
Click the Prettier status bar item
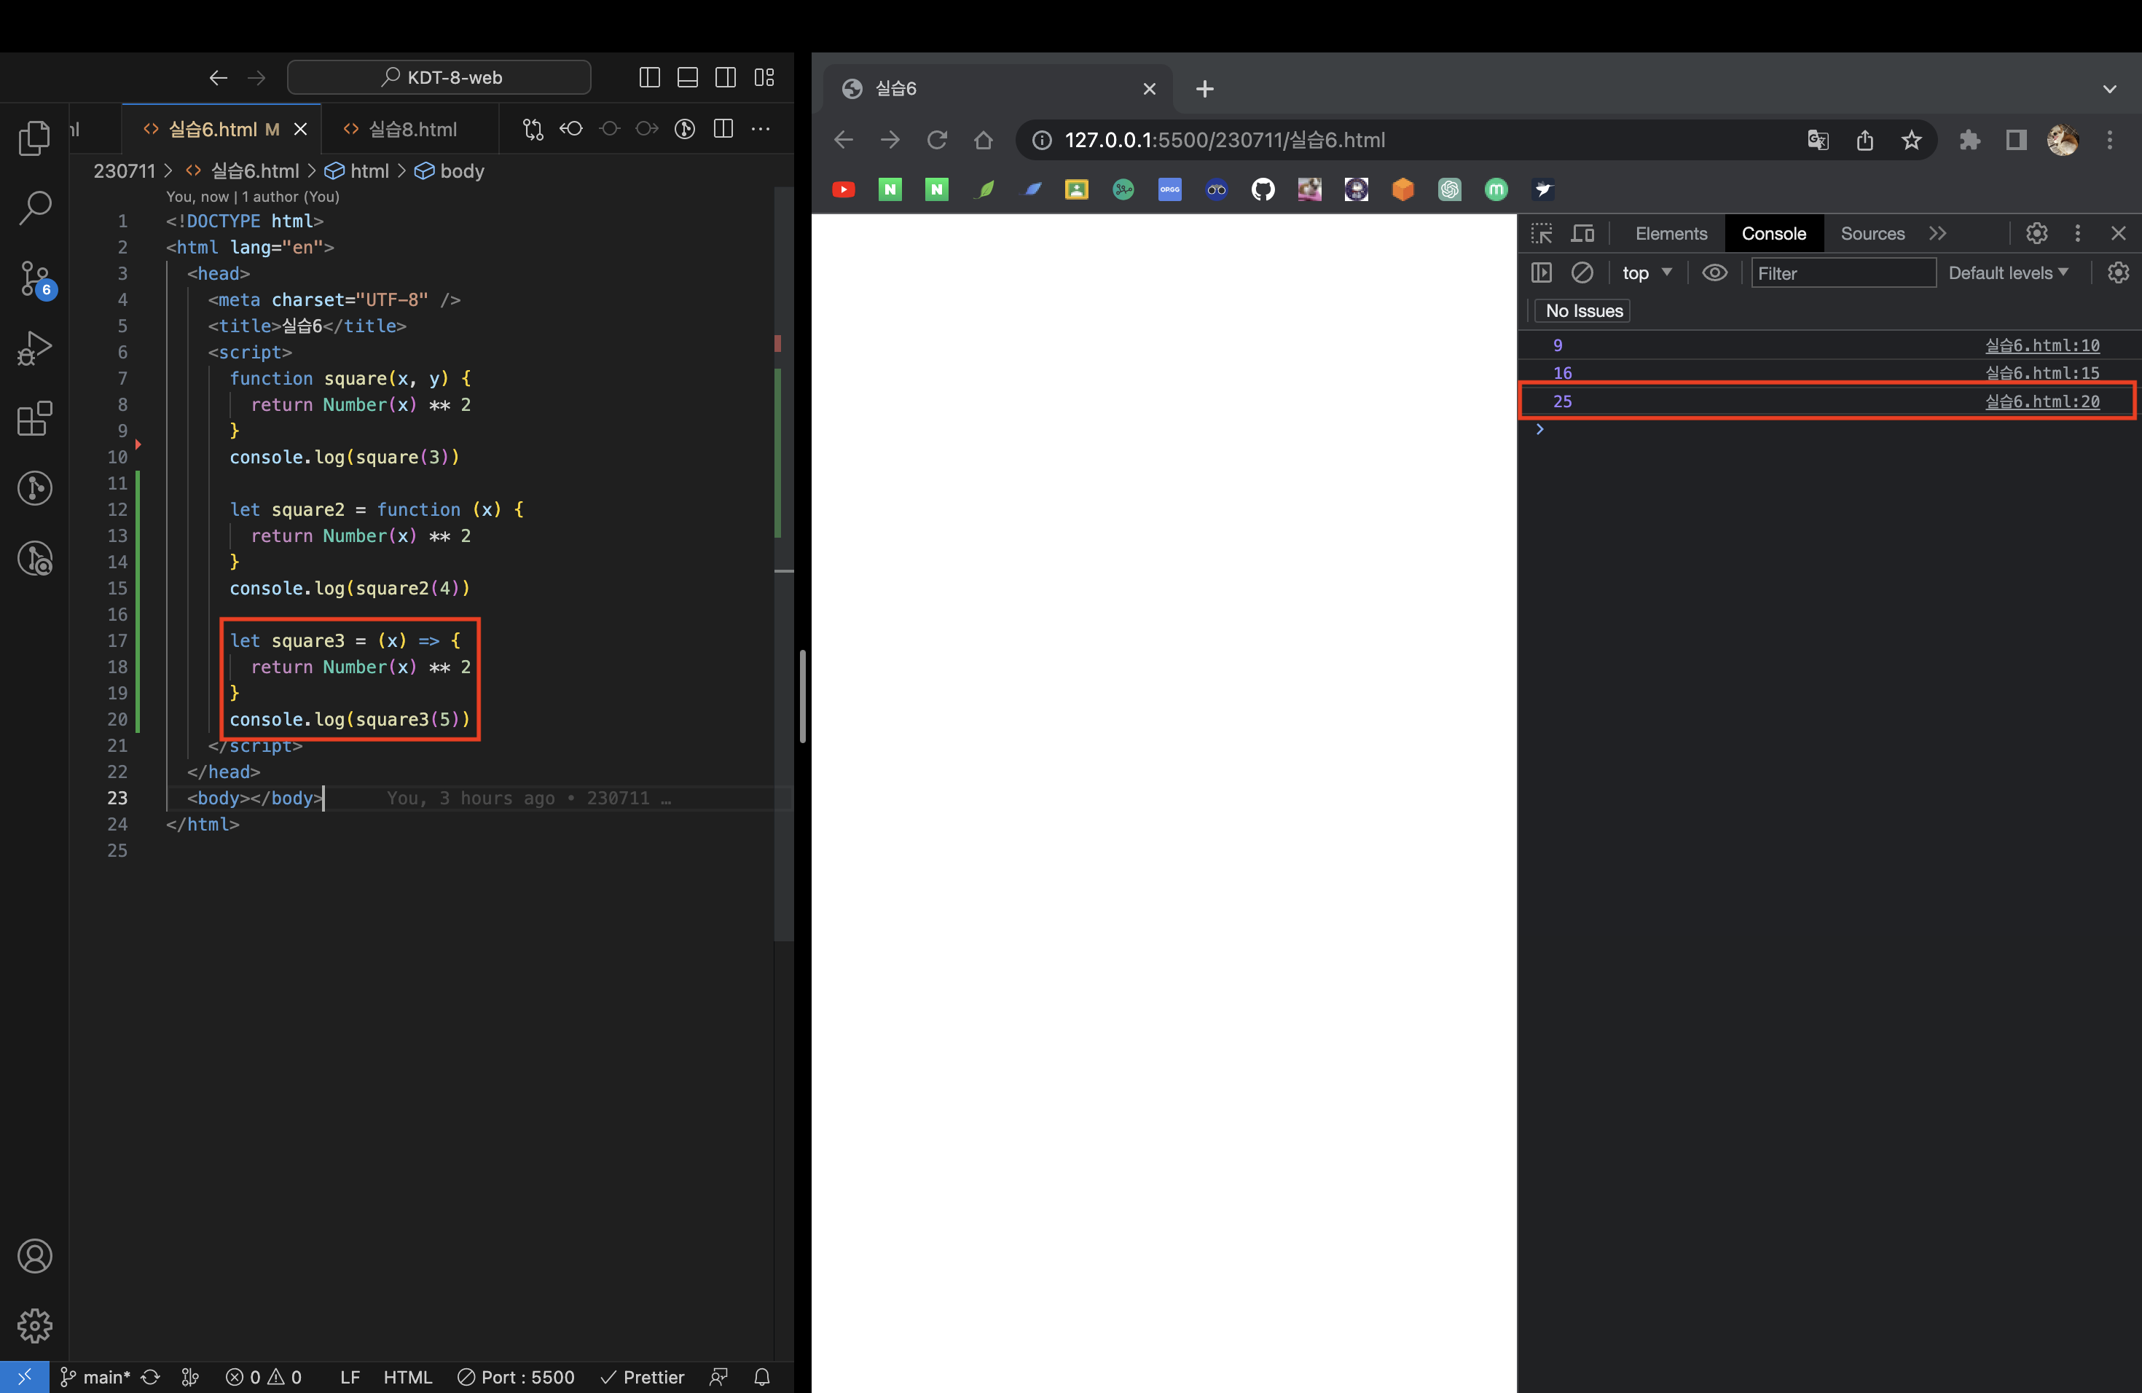click(x=643, y=1377)
